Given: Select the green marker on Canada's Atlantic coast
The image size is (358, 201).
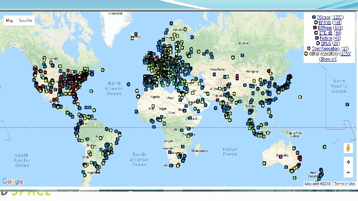Looking at the screenshot, I should click(x=102, y=70).
